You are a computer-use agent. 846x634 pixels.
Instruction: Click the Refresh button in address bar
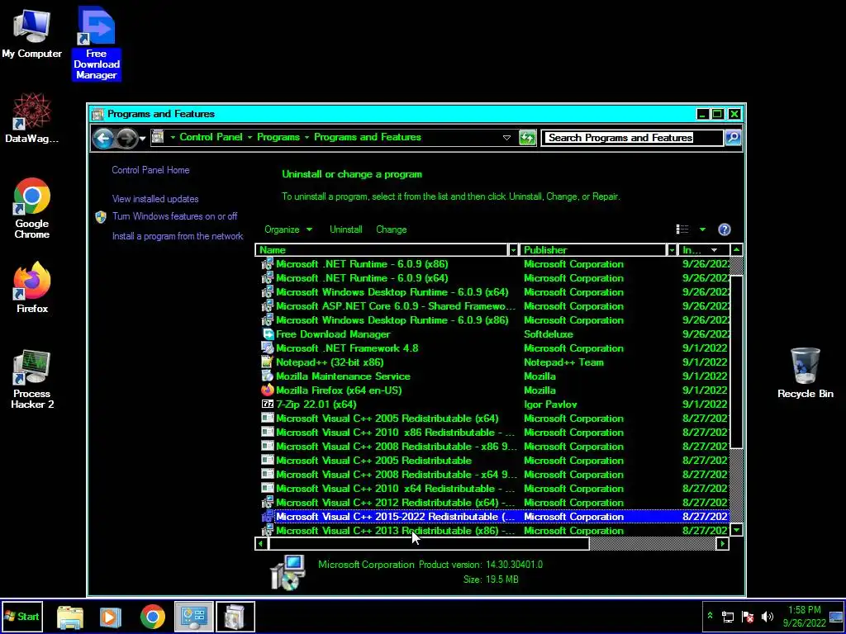pyautogui.click(x=527, y=138)
